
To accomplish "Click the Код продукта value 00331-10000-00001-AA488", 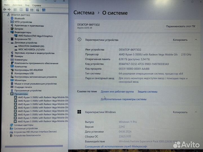I will pos(134,69).
